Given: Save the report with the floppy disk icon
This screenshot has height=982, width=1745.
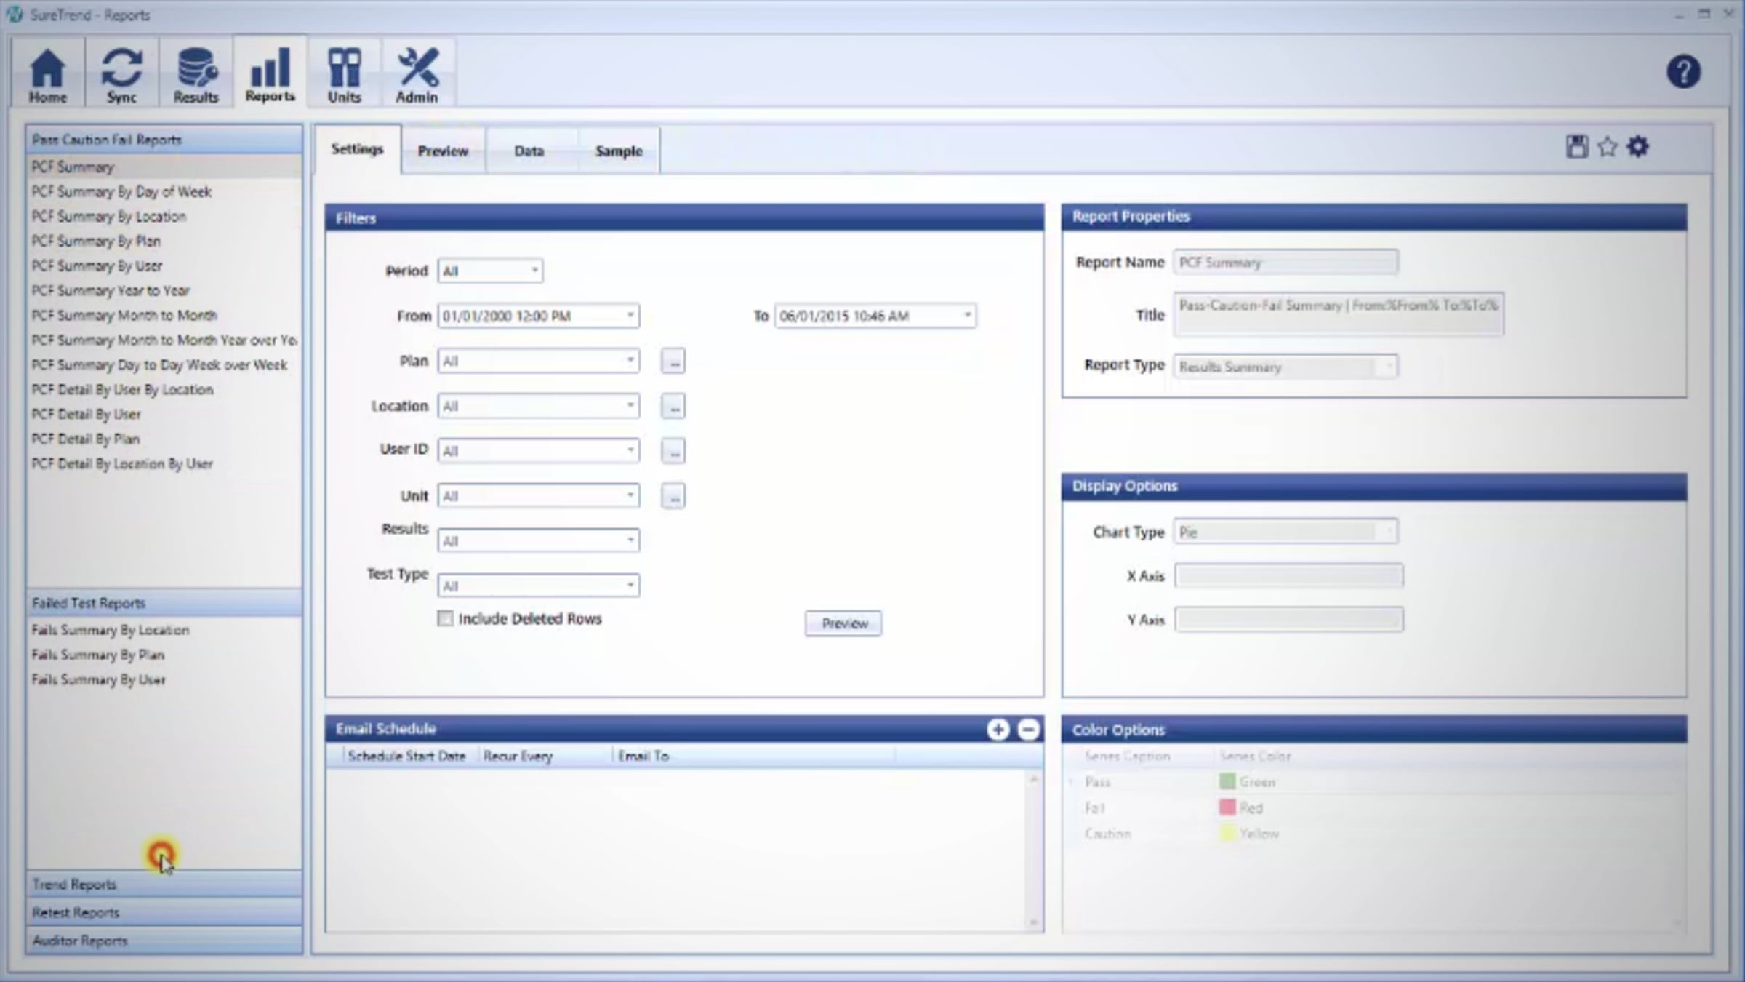Looking at the screenshot, I should 1576,147.
